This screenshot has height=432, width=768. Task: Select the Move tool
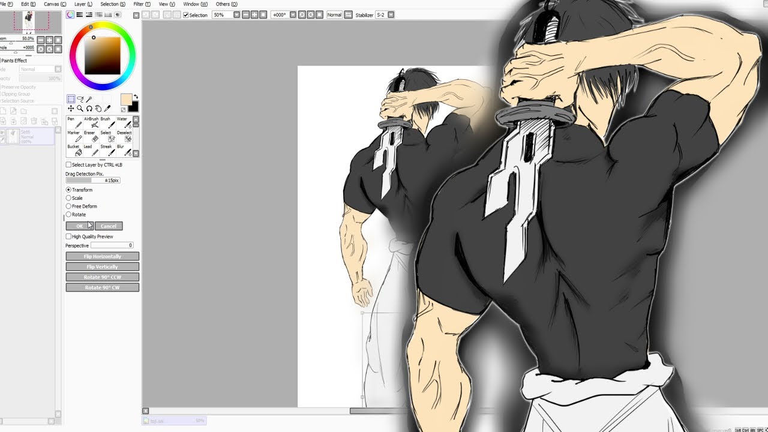(71, 109)
